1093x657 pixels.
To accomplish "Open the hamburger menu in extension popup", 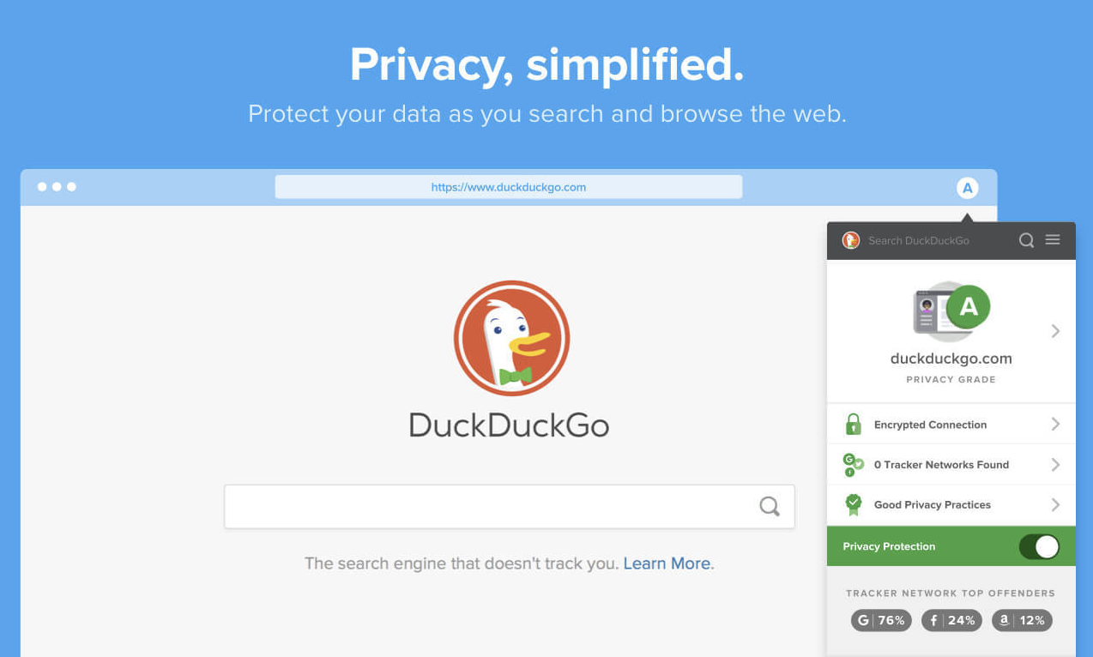I will click(1053, 239).
